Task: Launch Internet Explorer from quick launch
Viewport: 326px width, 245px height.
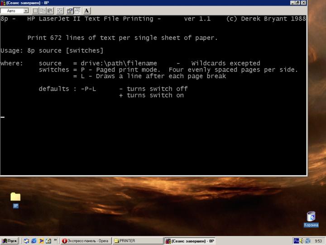Action: tap(34, 241)
